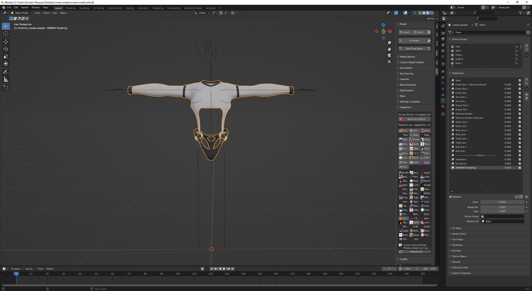
Task: Toggle Waist Size + shape key checkbox
Action: [x=519, y=122]
